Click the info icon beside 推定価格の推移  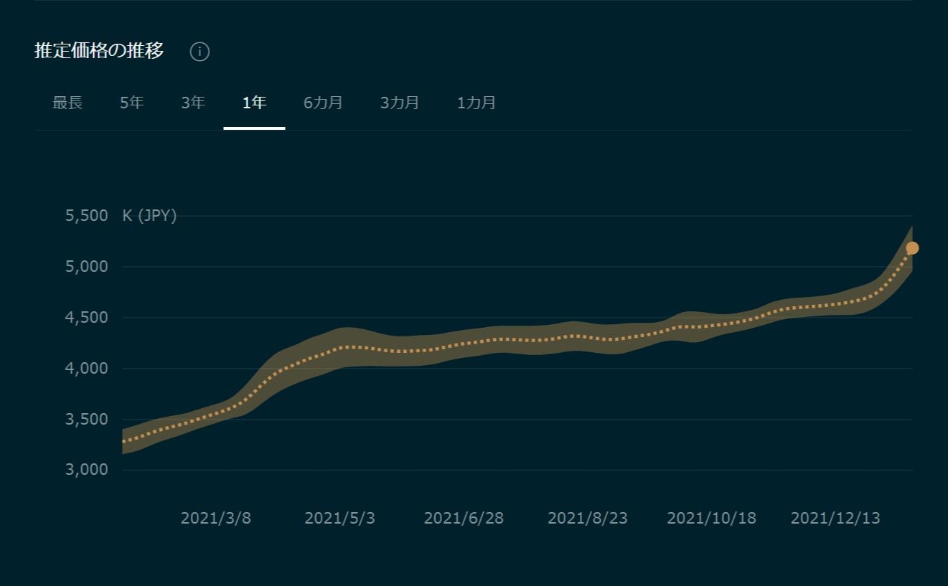point(200,52)
